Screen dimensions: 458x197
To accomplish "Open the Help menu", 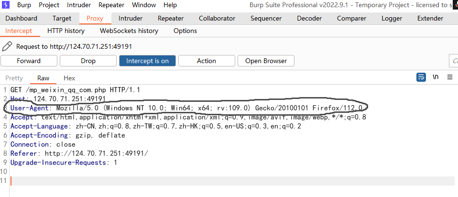I will pyautogui.click(x=170, y=5).
